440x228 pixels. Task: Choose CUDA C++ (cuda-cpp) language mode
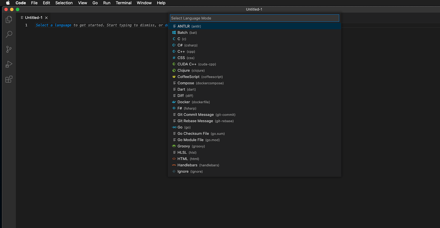point(254,64)
